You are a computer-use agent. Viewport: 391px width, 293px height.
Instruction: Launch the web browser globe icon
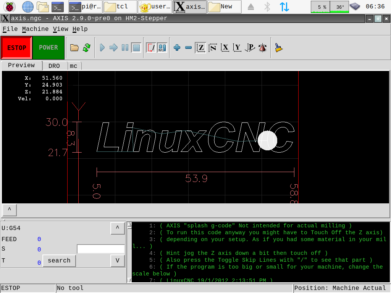(27, 7)
